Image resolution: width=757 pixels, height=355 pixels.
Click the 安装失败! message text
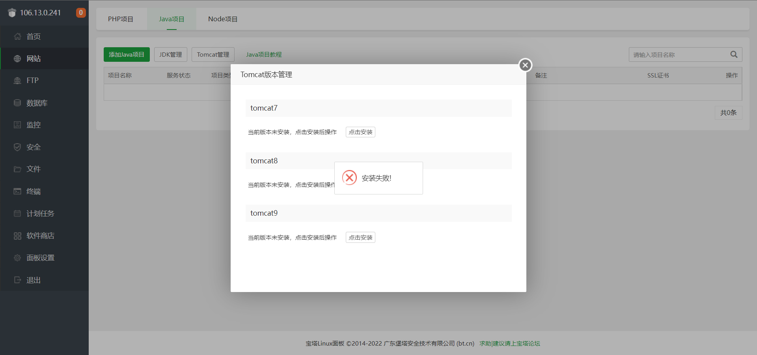pos(377,178)
